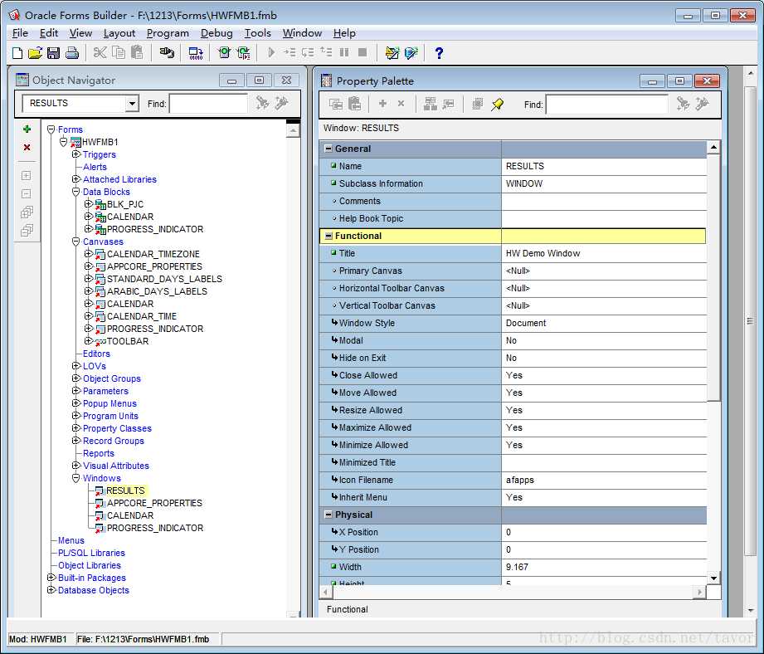Click the Property Palette Paste Properties icon

[x=355, y=104]
